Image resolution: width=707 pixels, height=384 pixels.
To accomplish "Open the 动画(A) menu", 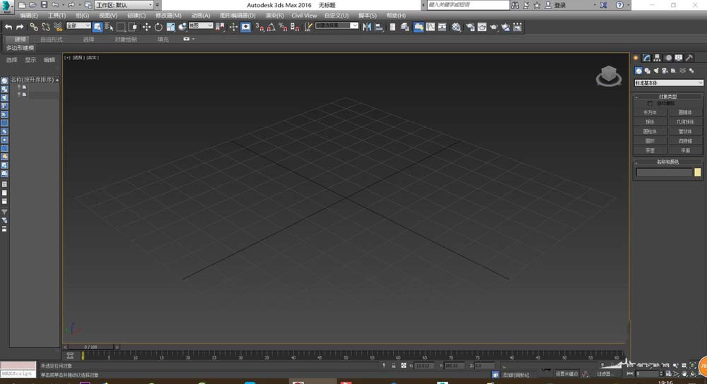I will click(x=201, y=16).
